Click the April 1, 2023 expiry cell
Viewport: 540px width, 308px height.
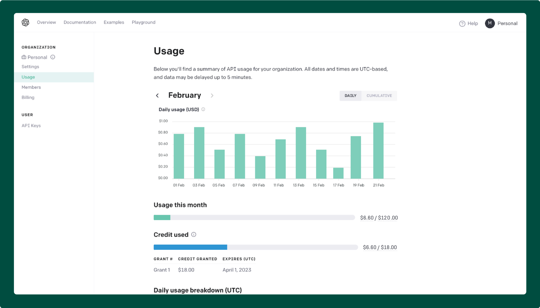point(237,270)
